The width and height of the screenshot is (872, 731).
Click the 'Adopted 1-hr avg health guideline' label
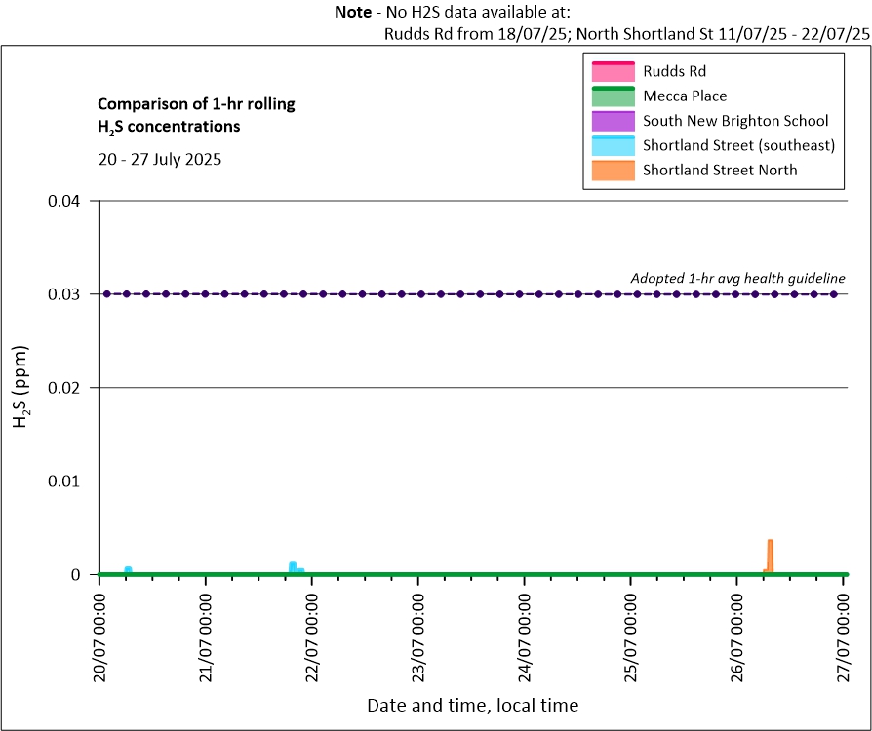(x=737, y=278)
